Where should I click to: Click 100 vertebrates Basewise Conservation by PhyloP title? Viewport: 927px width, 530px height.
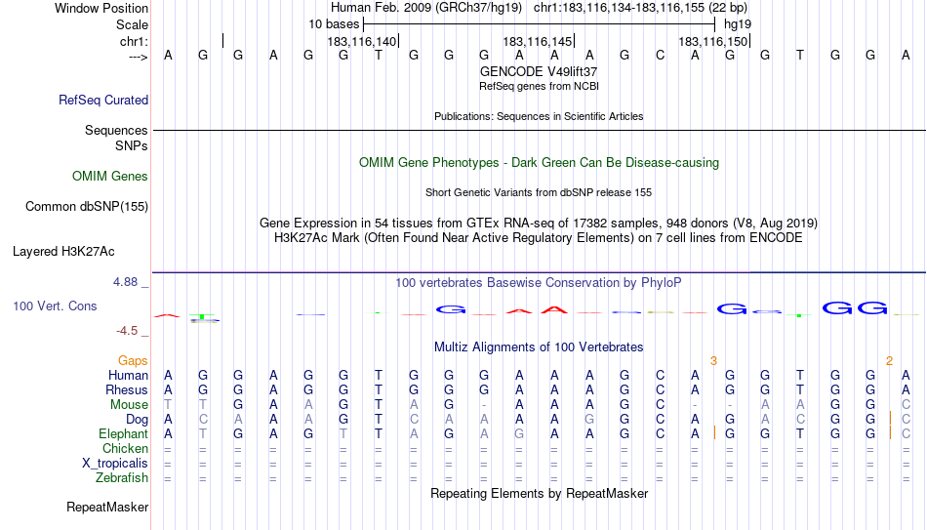[539, 283]
